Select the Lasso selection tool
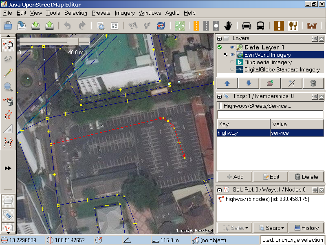This screenshot has height=245, width=326. click(8, 59)
